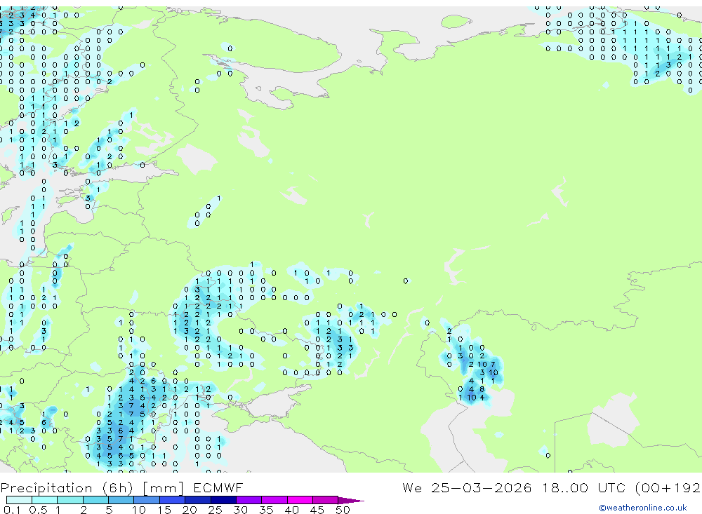This screenshot has width=702, height=514.
Task: Click the 15–20 mm legend color box
Action: point(173,500)
